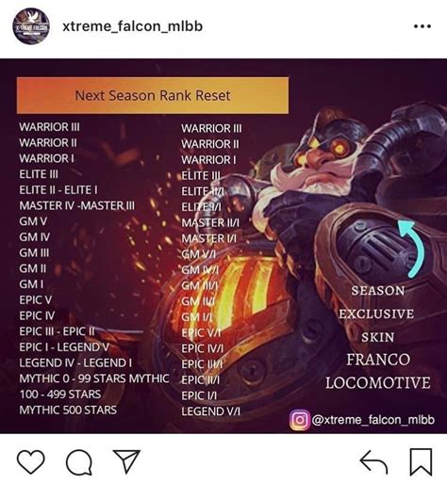This screenshot has width=447, height=484.
Task: Click the EPIC I - LEGEND V row
Action: 64,347
